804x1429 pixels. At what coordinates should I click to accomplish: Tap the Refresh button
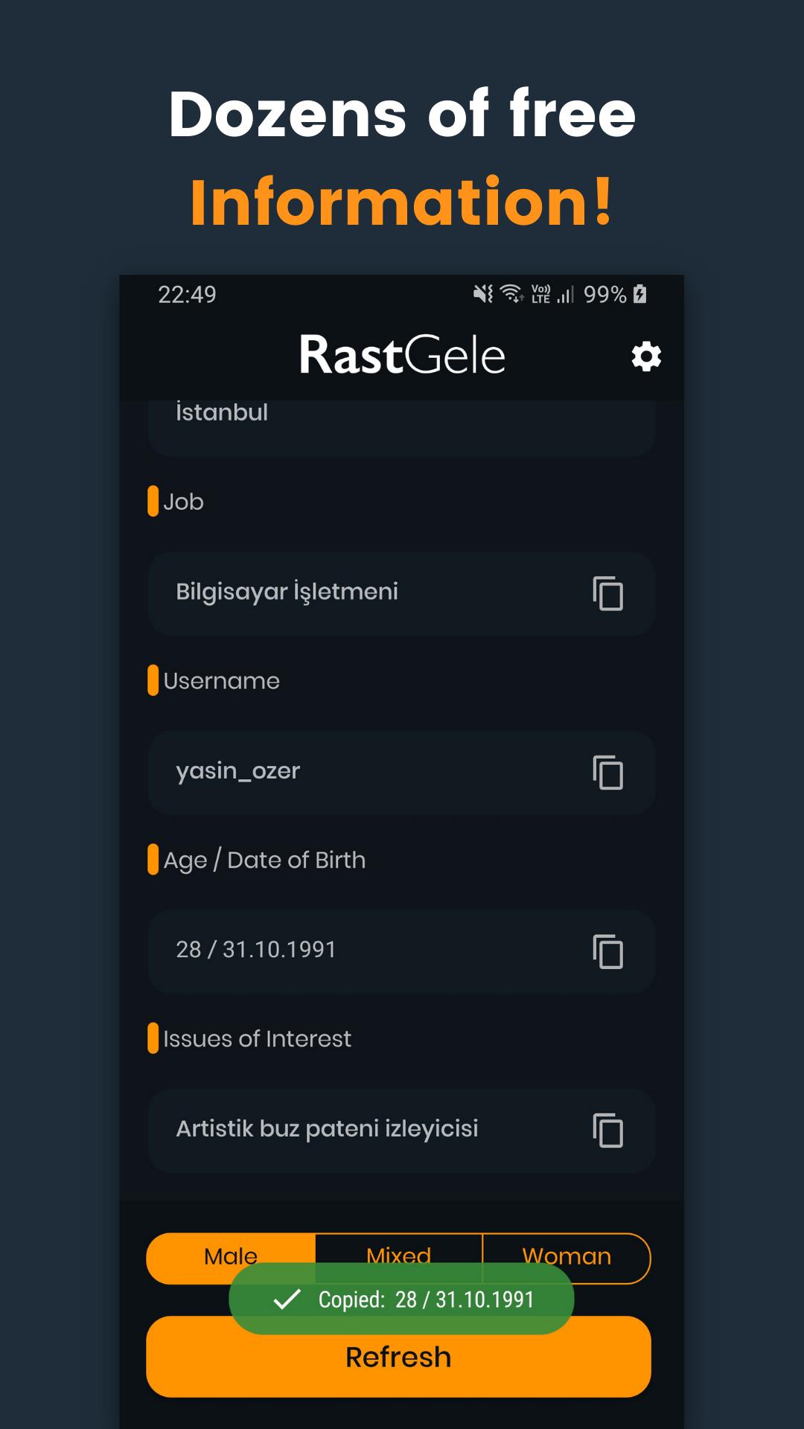click(x=398, y=1357)
